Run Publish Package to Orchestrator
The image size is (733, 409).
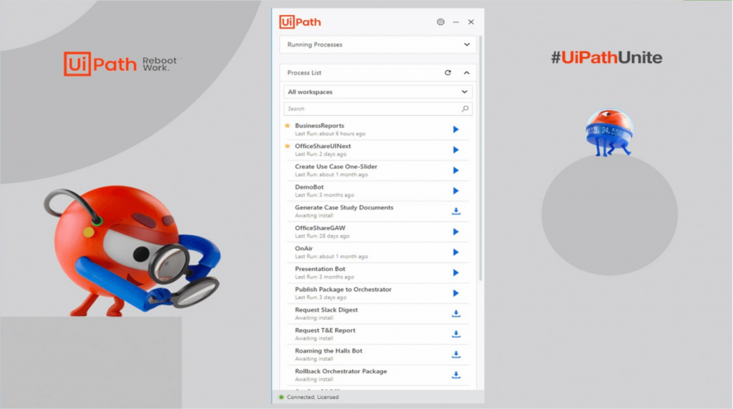tap(456, 293)
